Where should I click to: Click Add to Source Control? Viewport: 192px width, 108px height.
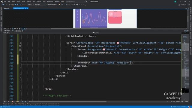pyautogui.click(x=179, y=107)
